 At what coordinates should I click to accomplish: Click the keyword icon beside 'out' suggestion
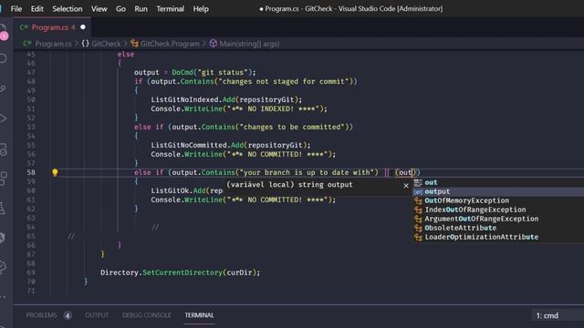[418, 182]
